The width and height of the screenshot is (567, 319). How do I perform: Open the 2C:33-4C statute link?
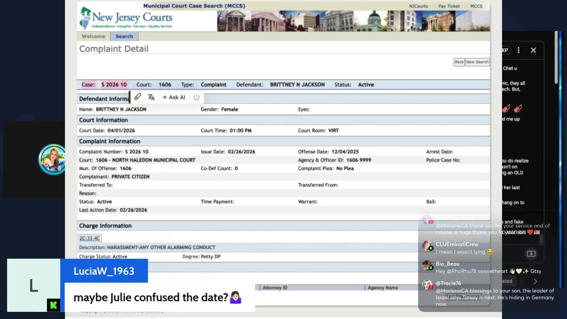point(89,238)
